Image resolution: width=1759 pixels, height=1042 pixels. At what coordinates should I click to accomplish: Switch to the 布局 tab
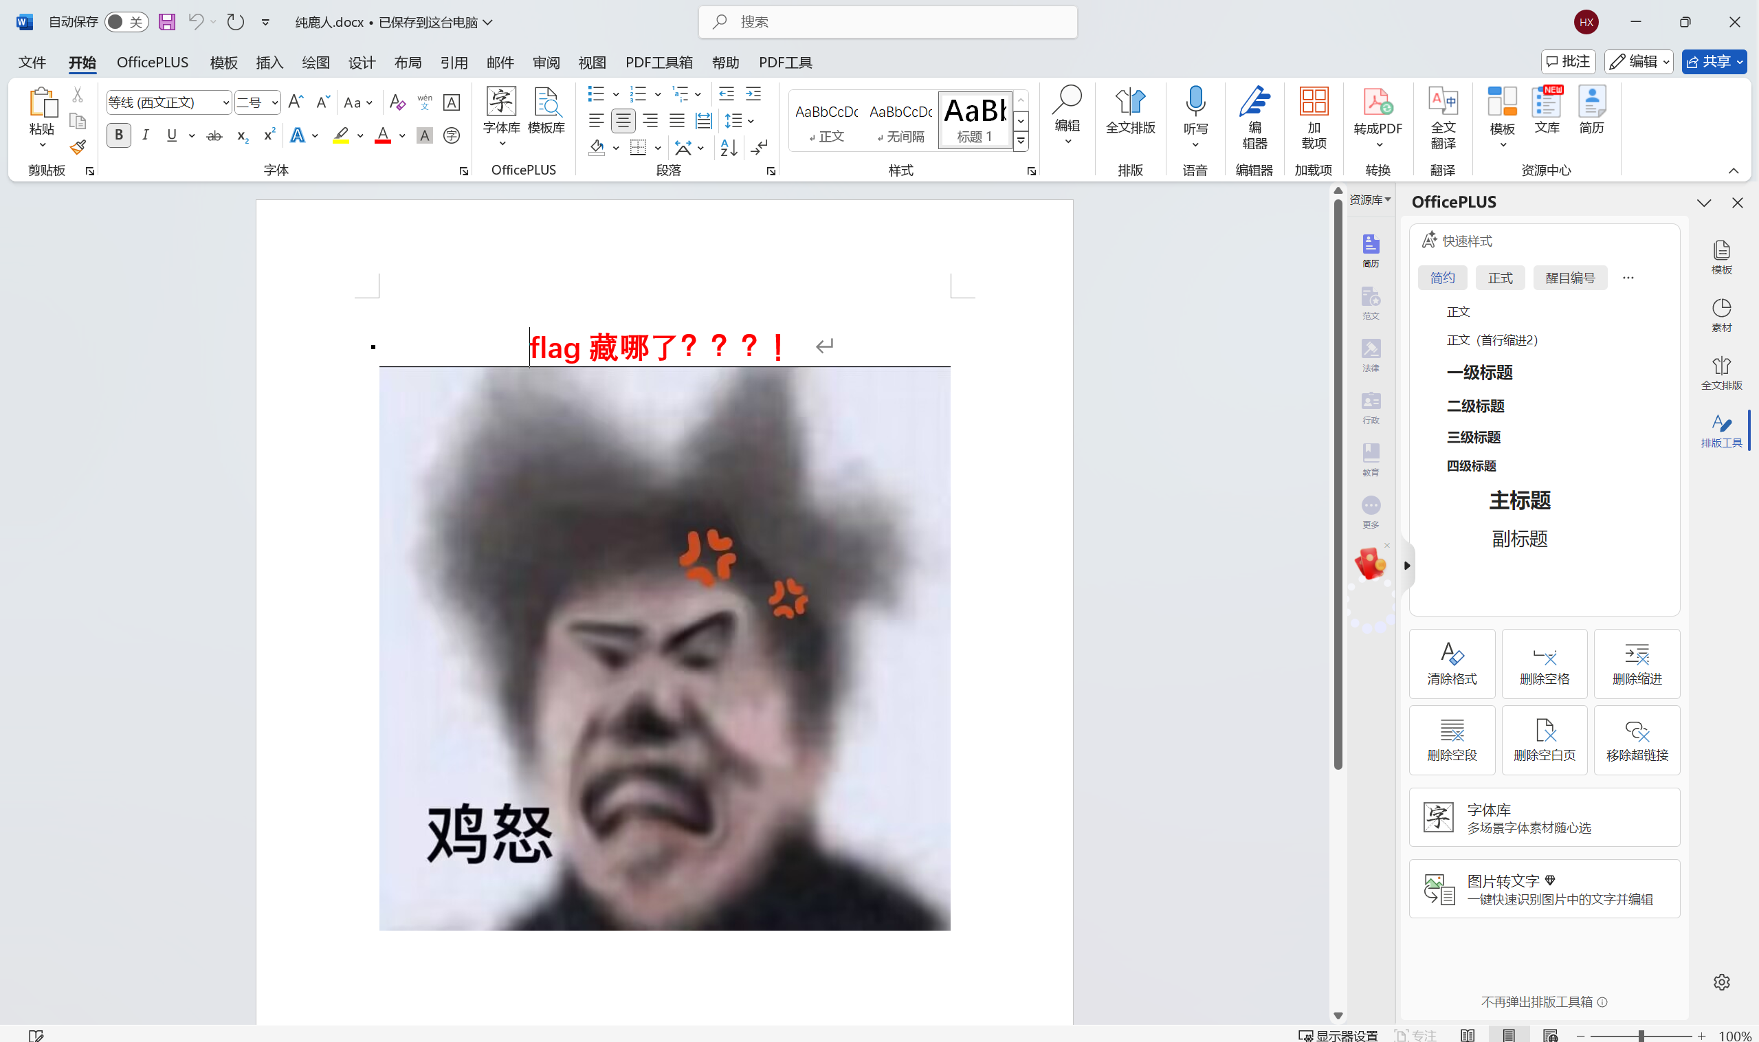[408, 63]
